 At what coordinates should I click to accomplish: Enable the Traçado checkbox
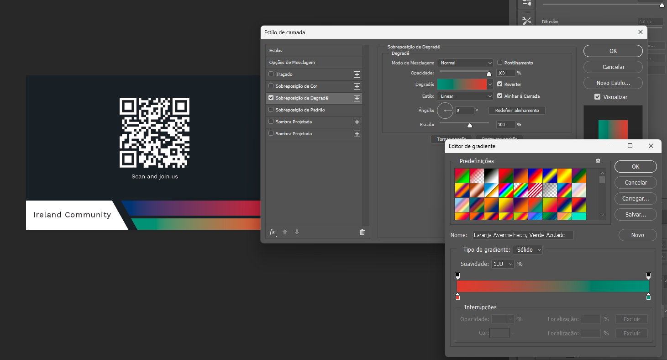(x=271, y=74)
